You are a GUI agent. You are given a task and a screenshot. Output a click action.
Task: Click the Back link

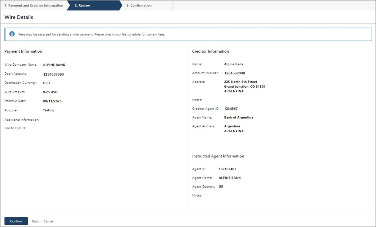tap(36, 221)
